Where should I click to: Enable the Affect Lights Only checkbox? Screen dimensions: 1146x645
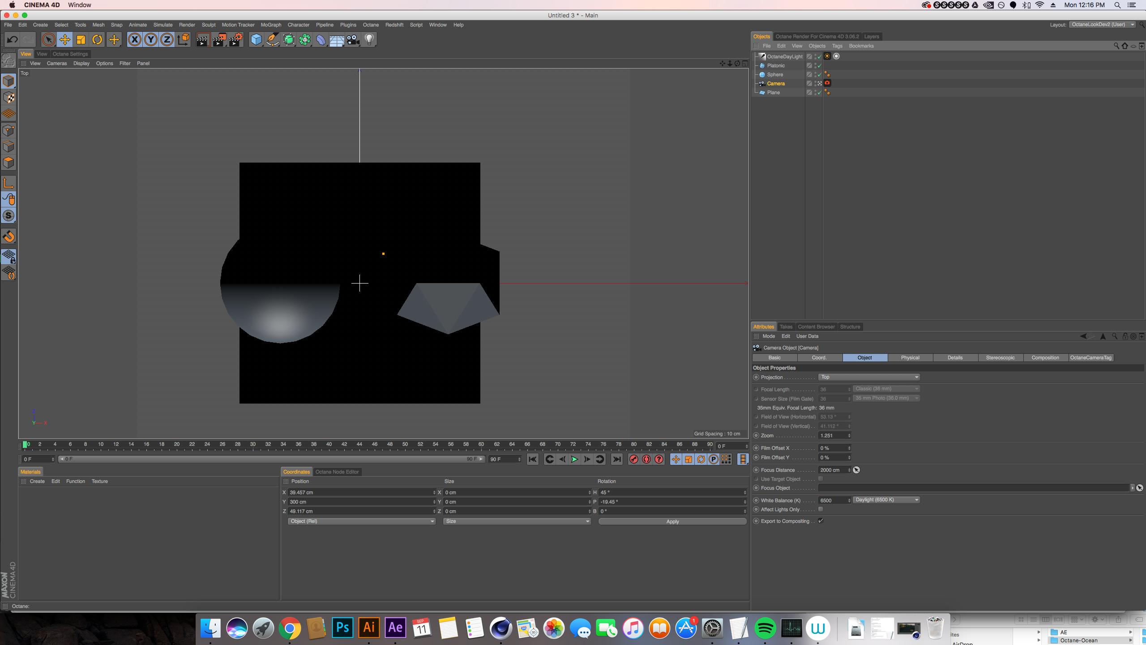821,509
